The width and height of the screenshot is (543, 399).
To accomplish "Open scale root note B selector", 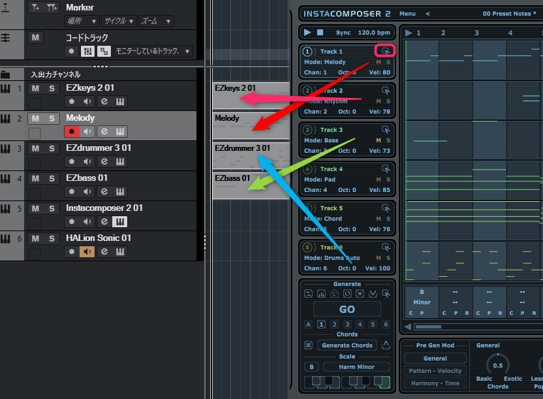I will pyautogui.click(x=311, y=367).
